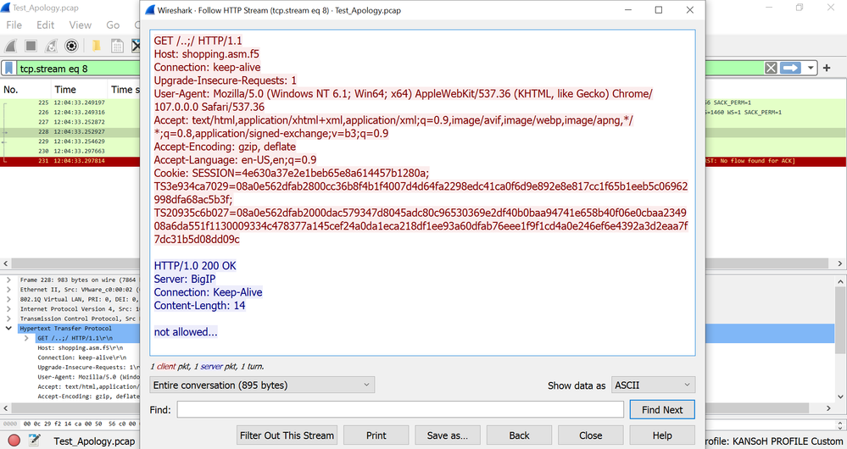
Task: Expand Frame 228 tree node
Action: point(8,280)
